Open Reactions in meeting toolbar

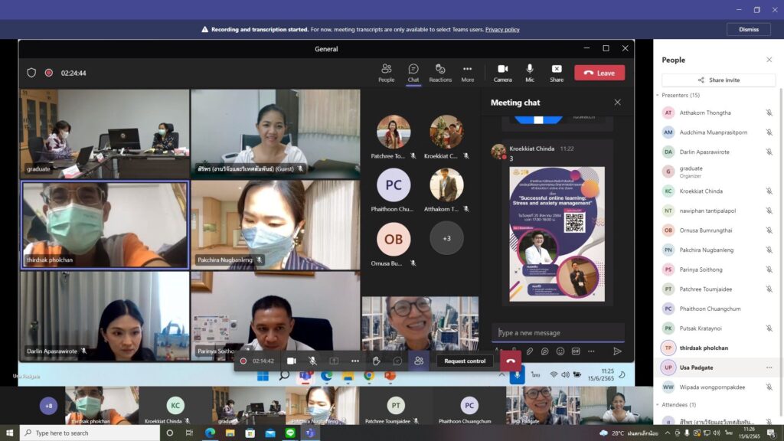coord(440,73)
